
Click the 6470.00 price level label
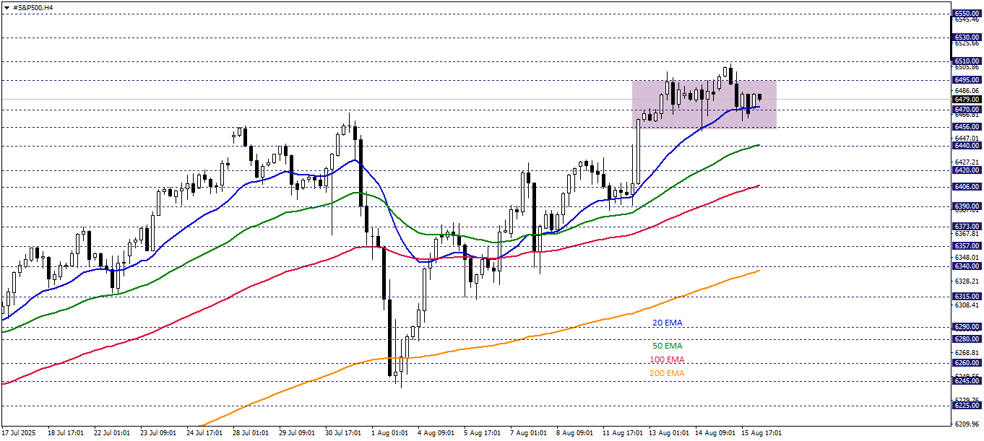coord(967,109)
